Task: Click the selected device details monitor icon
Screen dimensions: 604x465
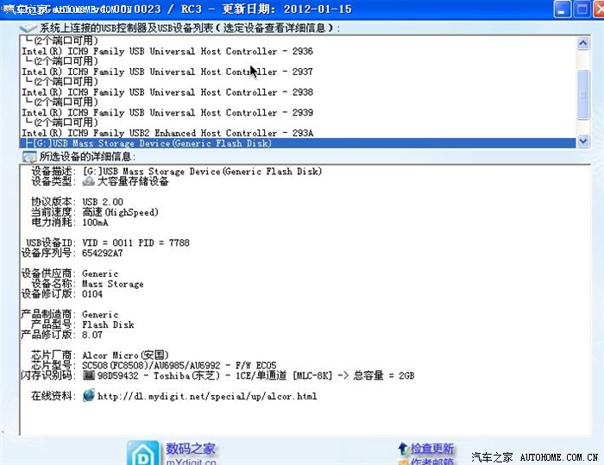Action: pyautogui.click(x=28, y=157)
